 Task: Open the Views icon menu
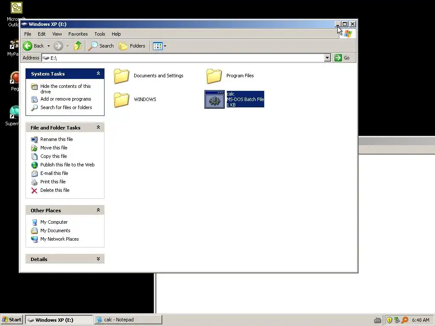(158, 46)
